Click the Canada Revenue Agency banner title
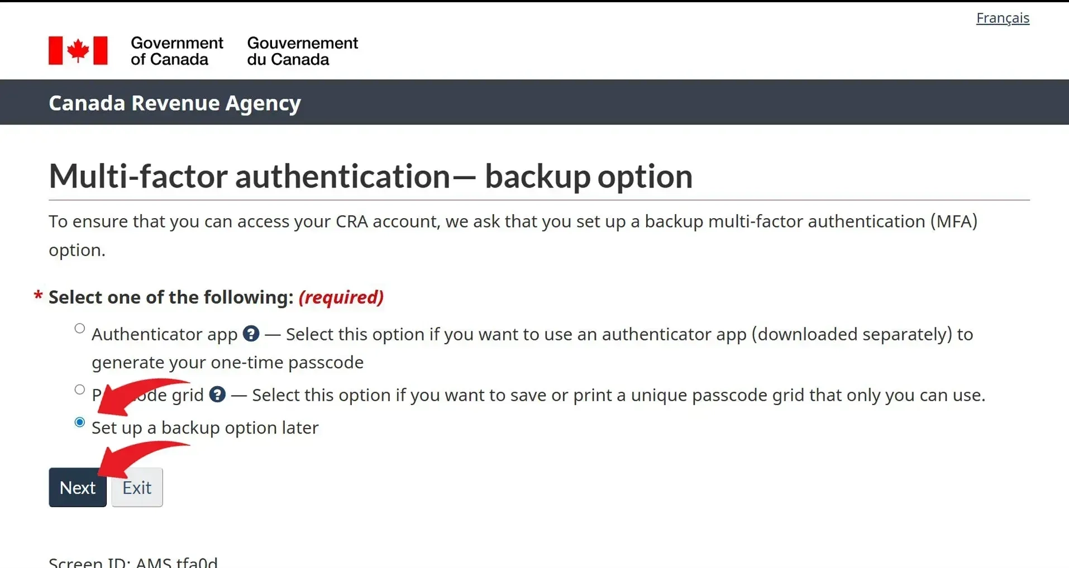The height and width of the screenshot is (568, 1069). (x=175, y=103)
